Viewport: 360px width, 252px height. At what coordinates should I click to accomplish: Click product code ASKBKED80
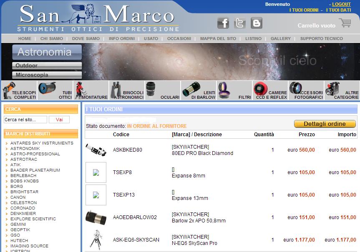pyautogui.click(x=127, y=150)
